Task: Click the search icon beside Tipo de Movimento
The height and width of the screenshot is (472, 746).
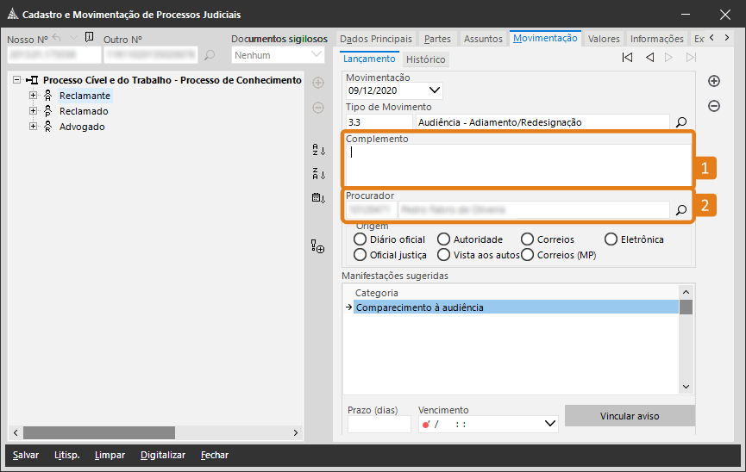Action: pyautogui.click(x=681, y=122)
